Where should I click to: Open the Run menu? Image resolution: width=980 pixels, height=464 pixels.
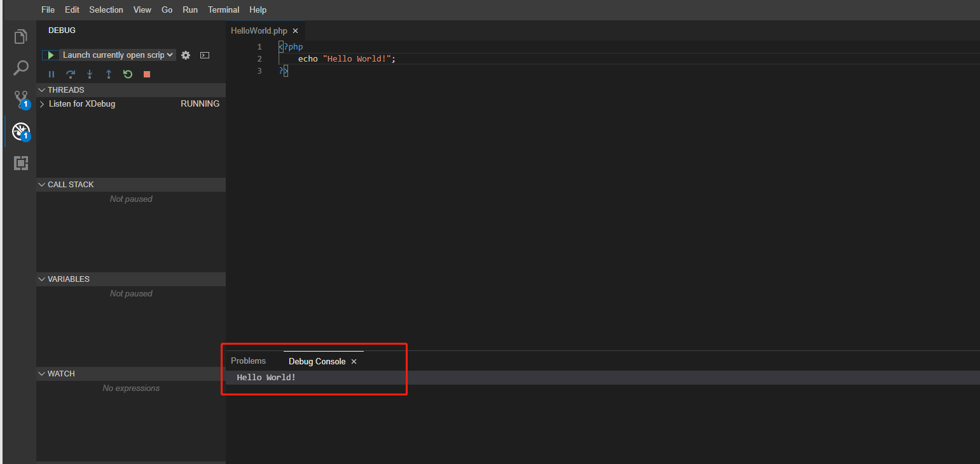190,10
